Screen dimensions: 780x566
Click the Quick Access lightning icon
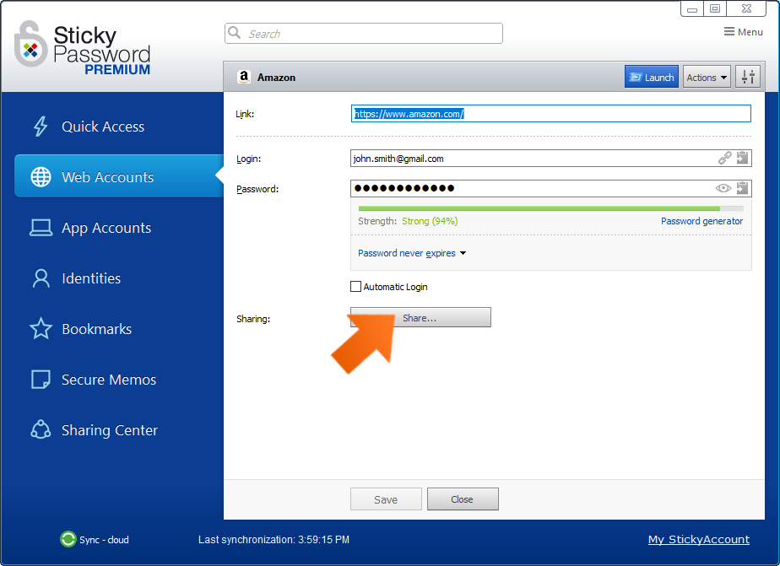tap(41, 127)
